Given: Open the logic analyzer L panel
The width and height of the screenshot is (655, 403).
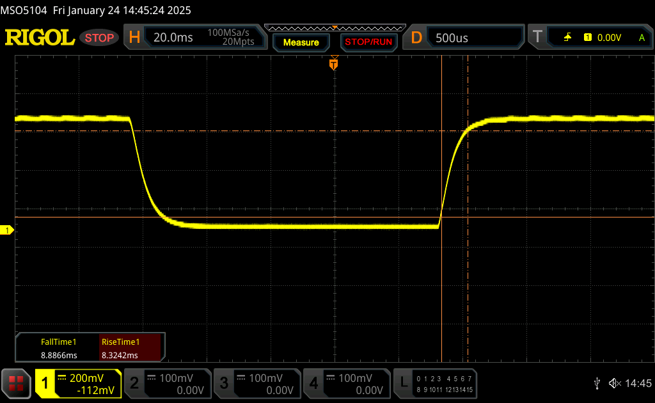Looking at the screenshot, I should pyautogui.click(x=404, y=382).
